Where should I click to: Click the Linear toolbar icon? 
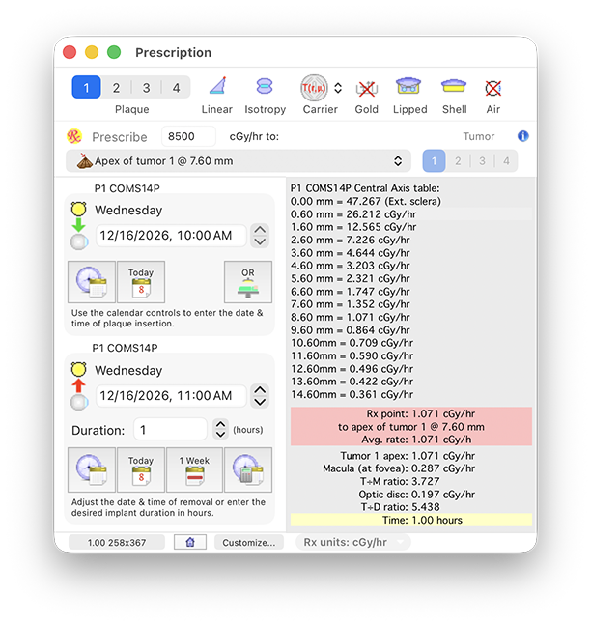[x=217, y=88]
